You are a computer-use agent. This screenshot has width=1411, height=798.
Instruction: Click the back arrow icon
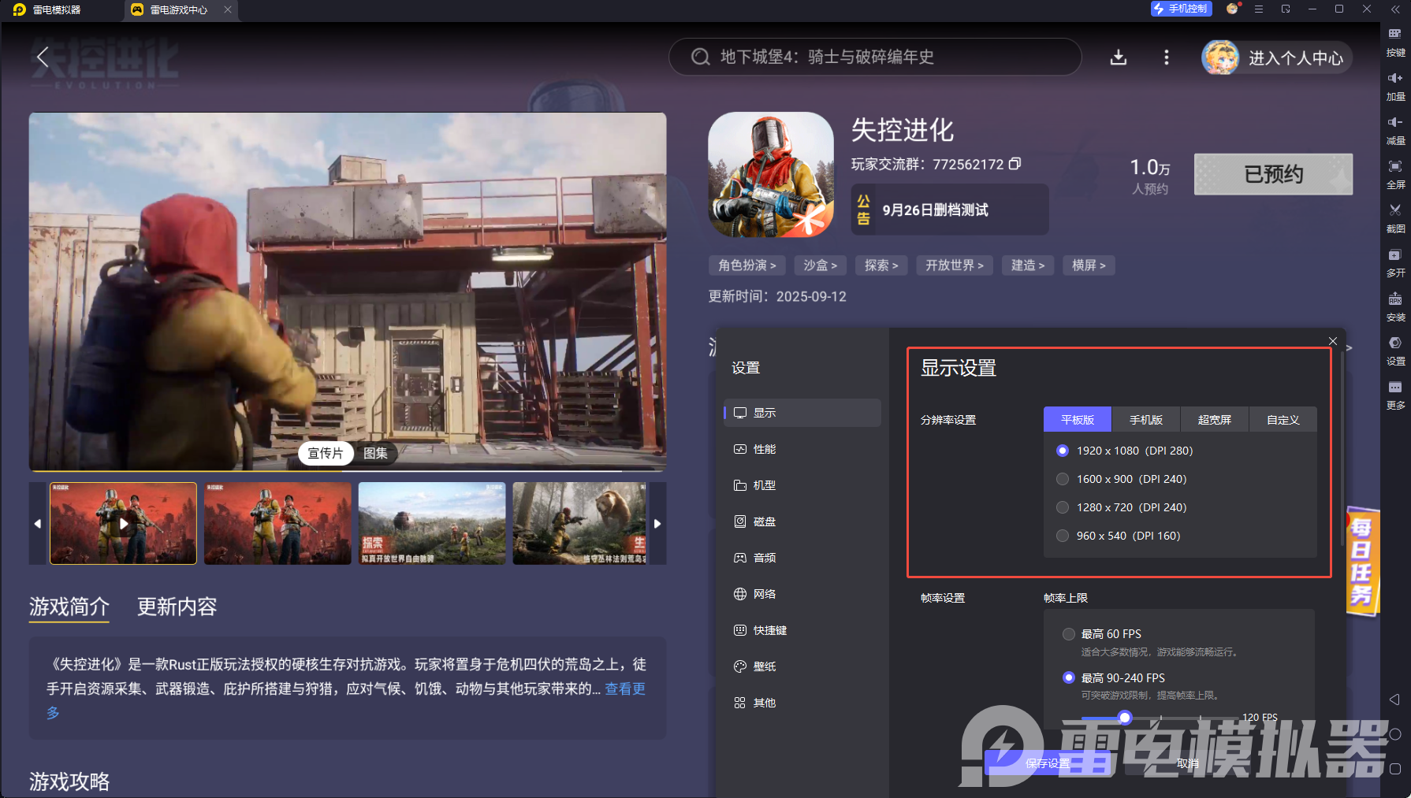click(43, 58)
